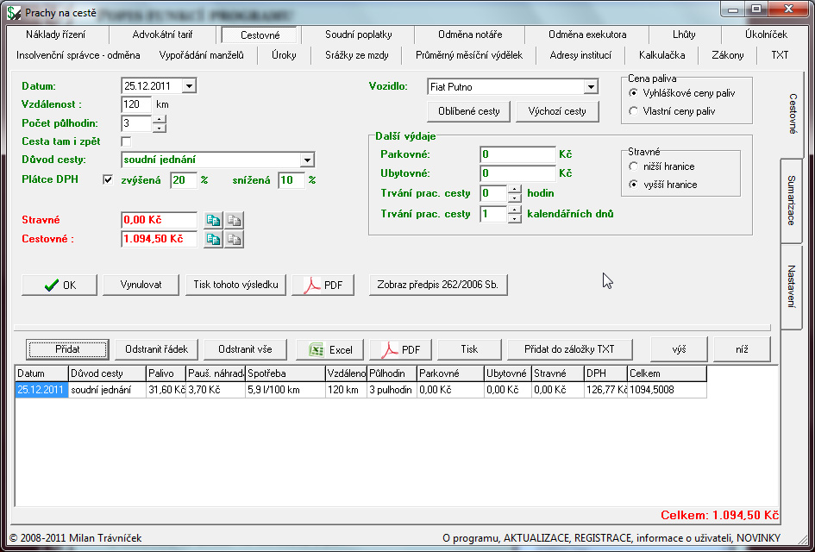Screen dimensions: 815x552
Task: Select Vlastní ceny paliv radio option
Action: [x=635, y=111]
